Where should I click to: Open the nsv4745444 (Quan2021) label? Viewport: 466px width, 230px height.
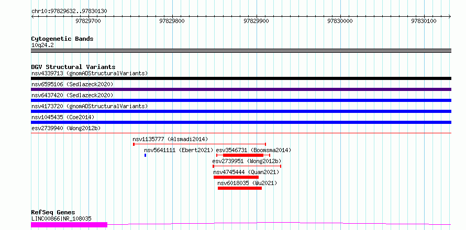pyautogui.click(x=246, y=172)
